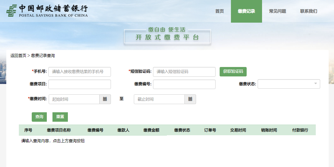The image size is (334, 167).
Task: Go to the 首页 tab
Action: click(x=219, y=11)
